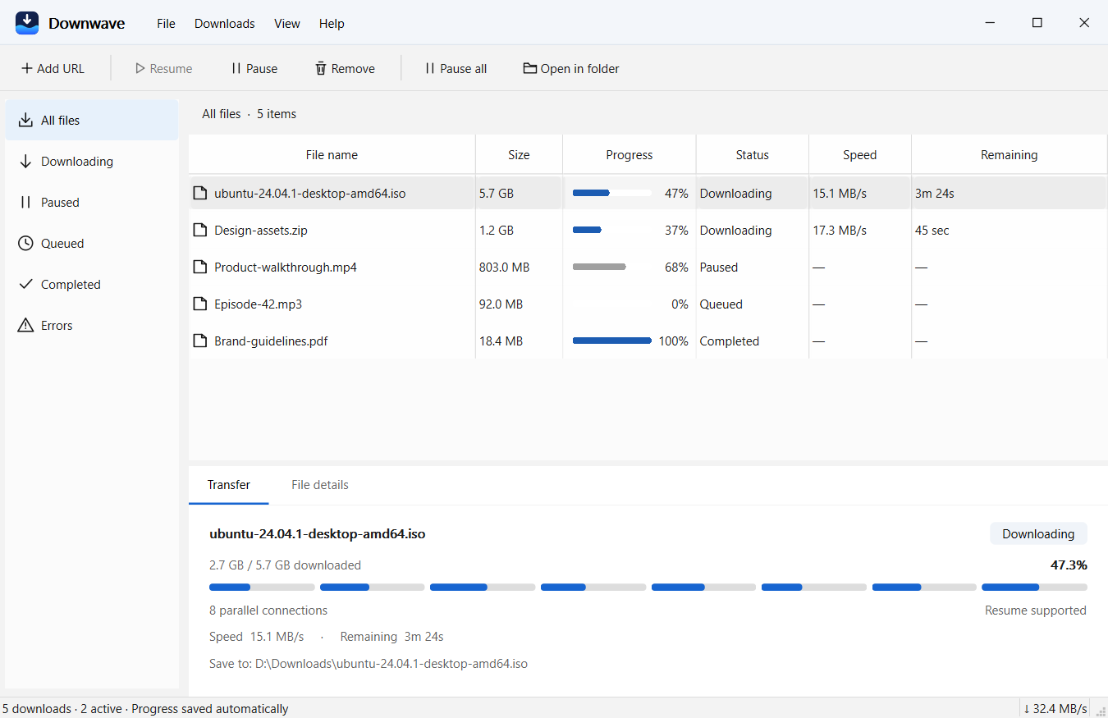Click the Completed checkmark icon
1108x718 pixels.
click(26, 285)
